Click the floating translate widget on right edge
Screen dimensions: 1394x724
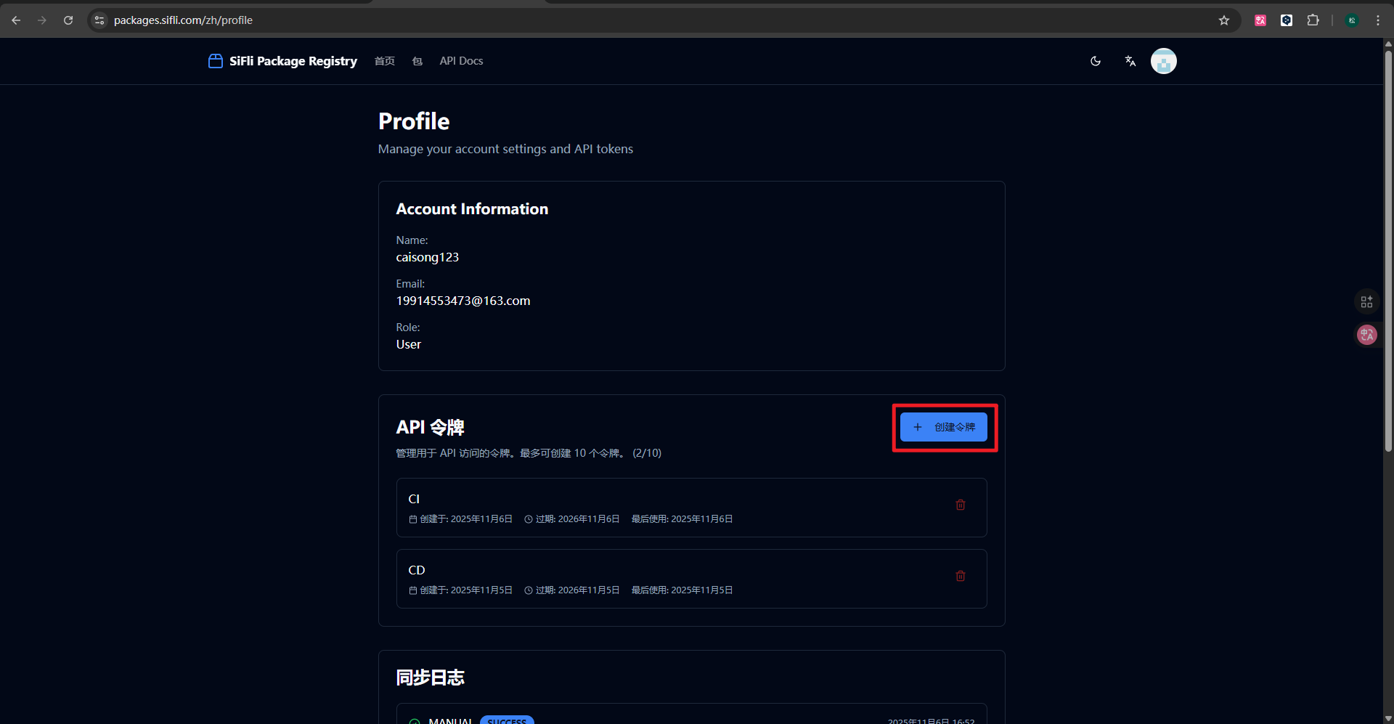tap(1366, 335)
